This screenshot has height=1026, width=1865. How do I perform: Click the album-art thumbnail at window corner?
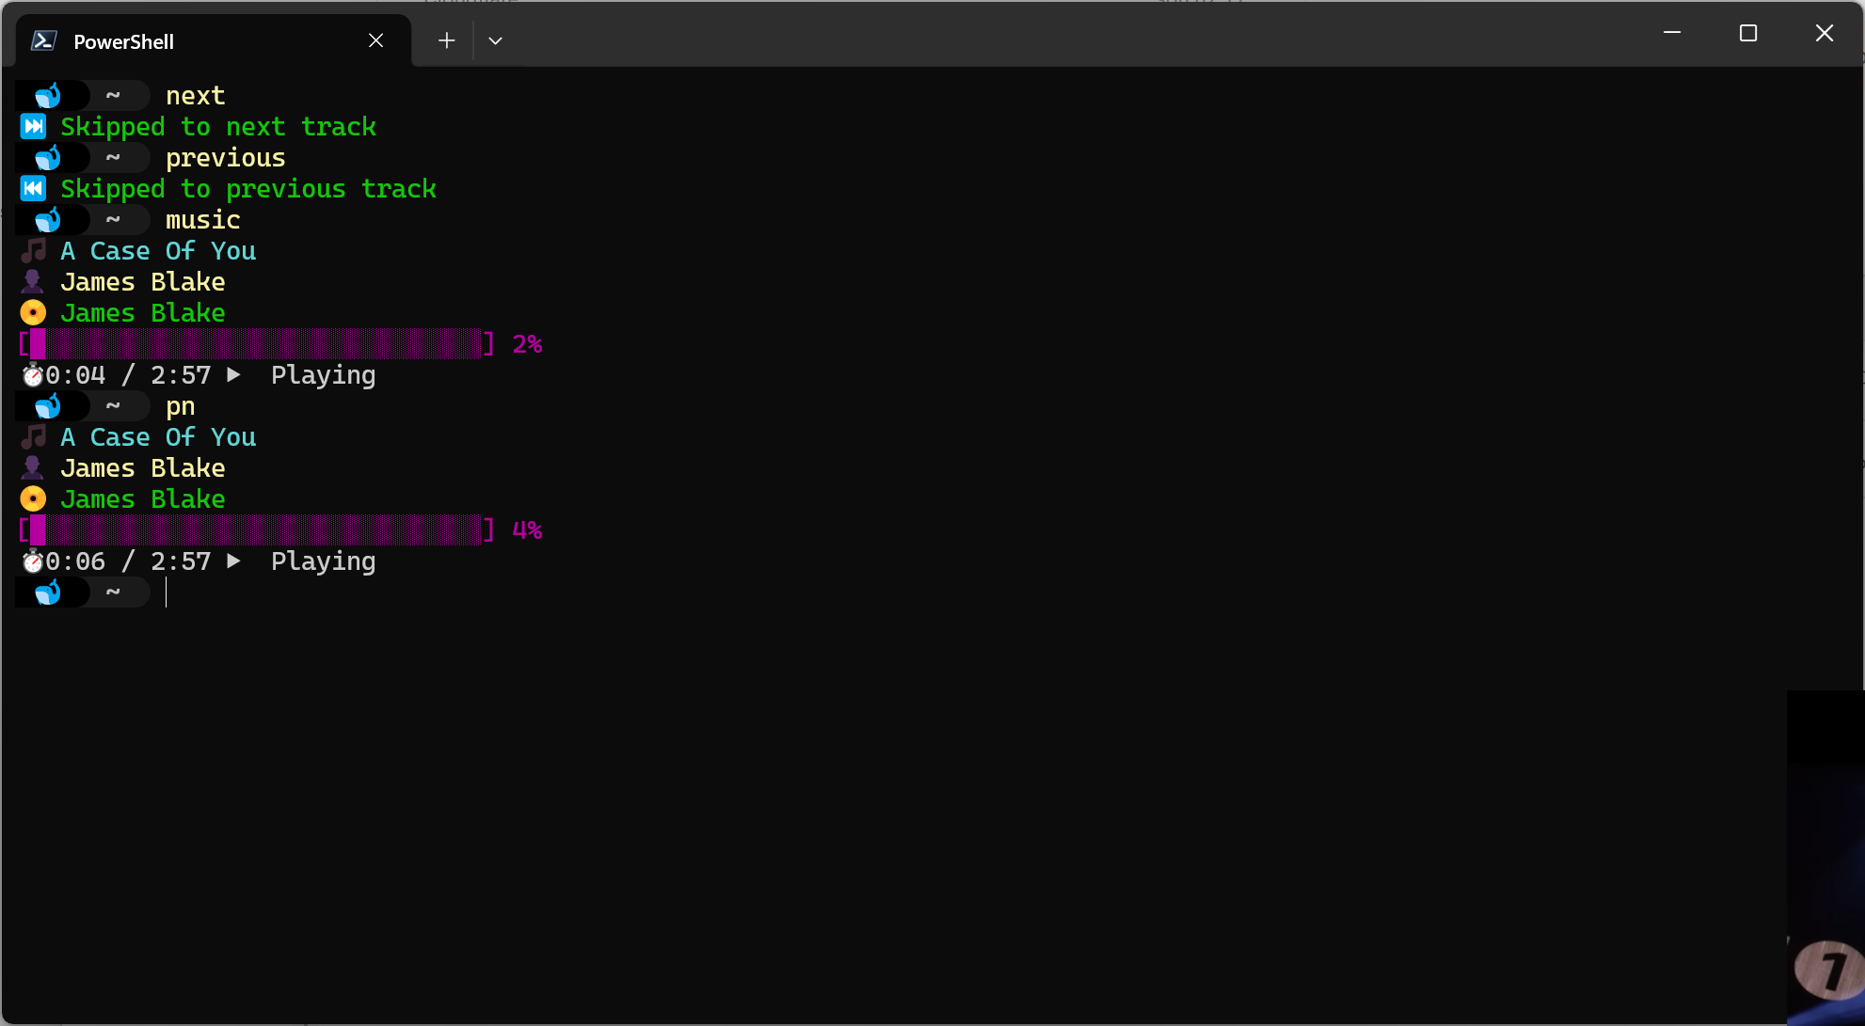pos(1825,858)
